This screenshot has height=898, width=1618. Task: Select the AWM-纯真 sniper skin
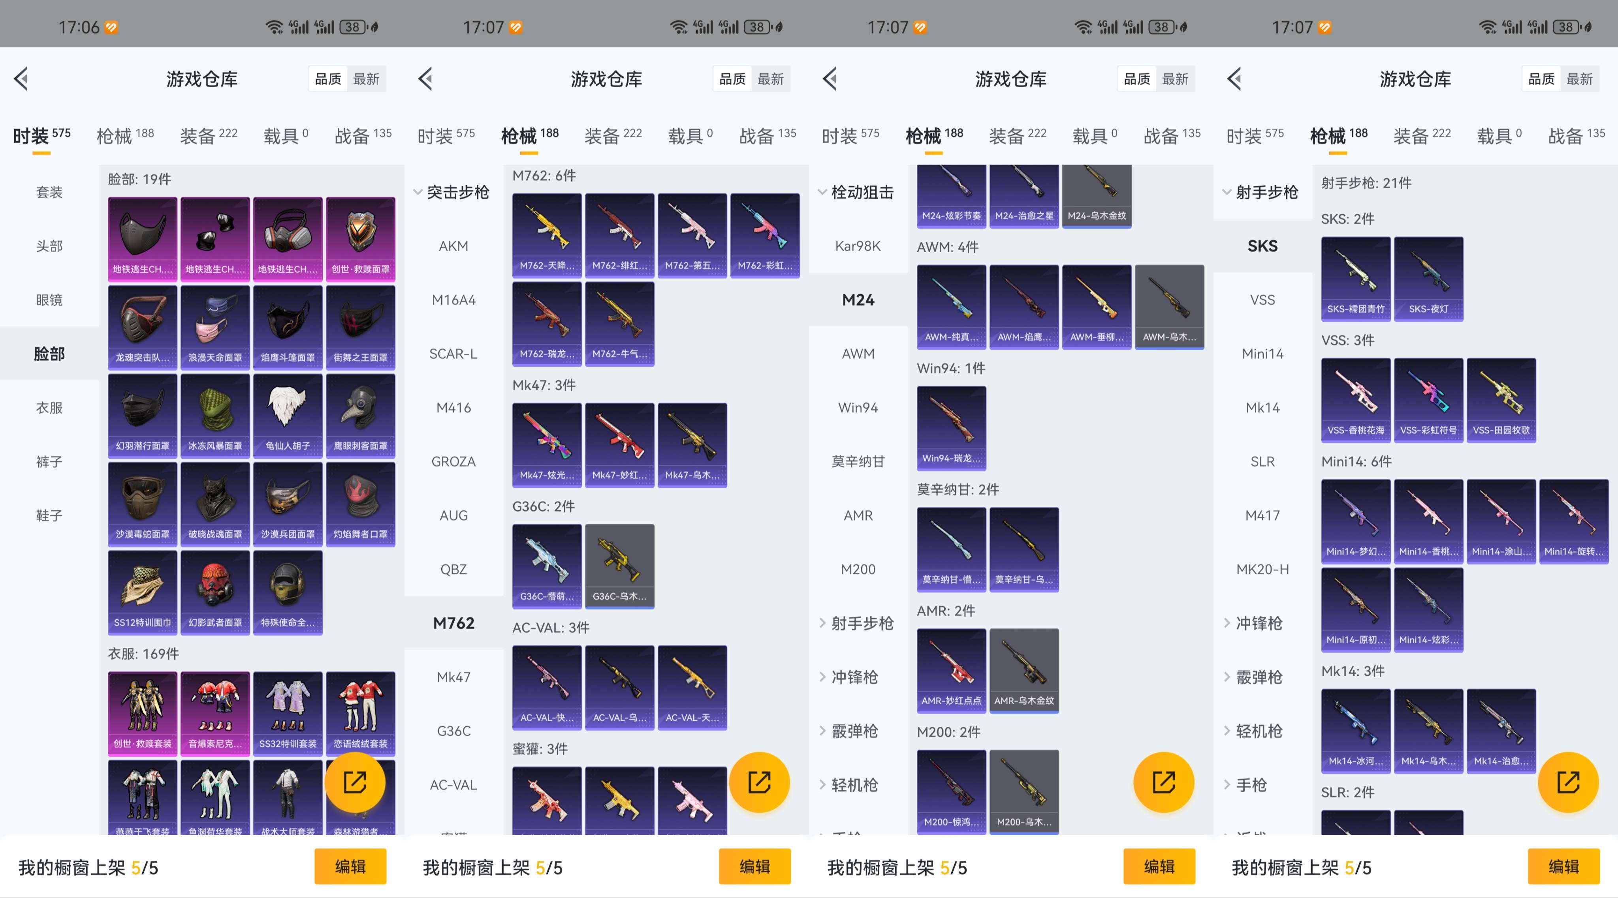point(952,307)
